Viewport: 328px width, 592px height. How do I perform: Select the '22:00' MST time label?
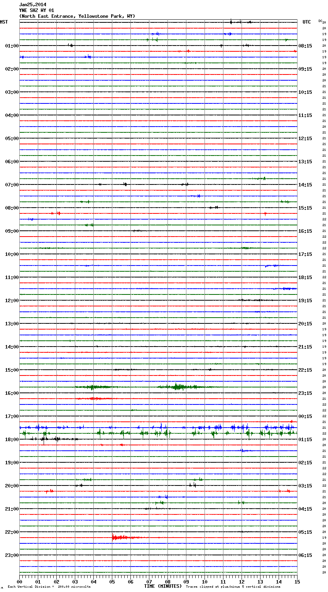pyautogui.click(x=12, y=532)
